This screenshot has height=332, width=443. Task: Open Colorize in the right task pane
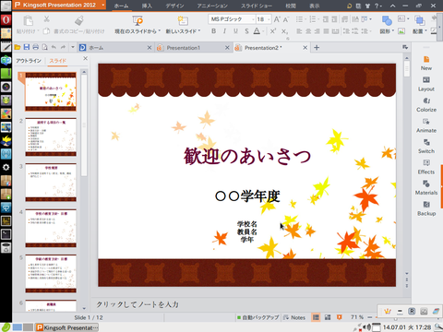426,105
